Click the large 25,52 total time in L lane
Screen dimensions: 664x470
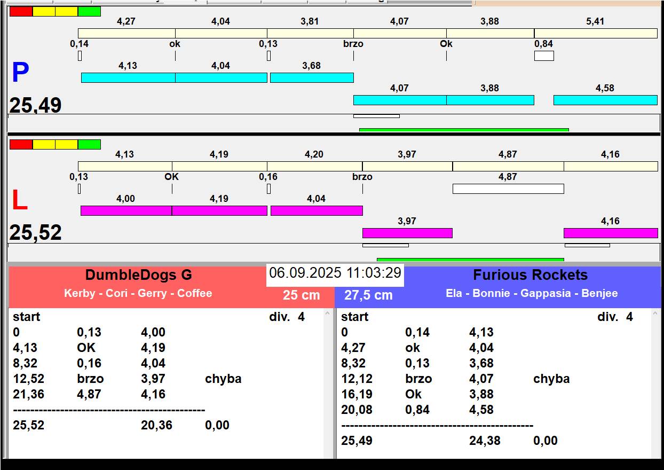click(35, 233)
